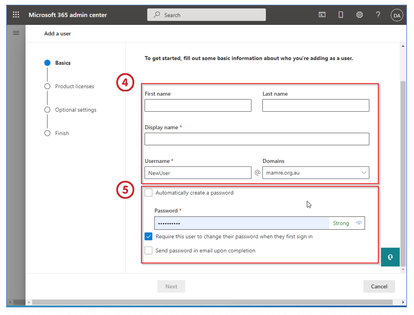The height and width of the screenshot is (315, 414).
Task: Show password using the eye icon
Action: point(359,223)
